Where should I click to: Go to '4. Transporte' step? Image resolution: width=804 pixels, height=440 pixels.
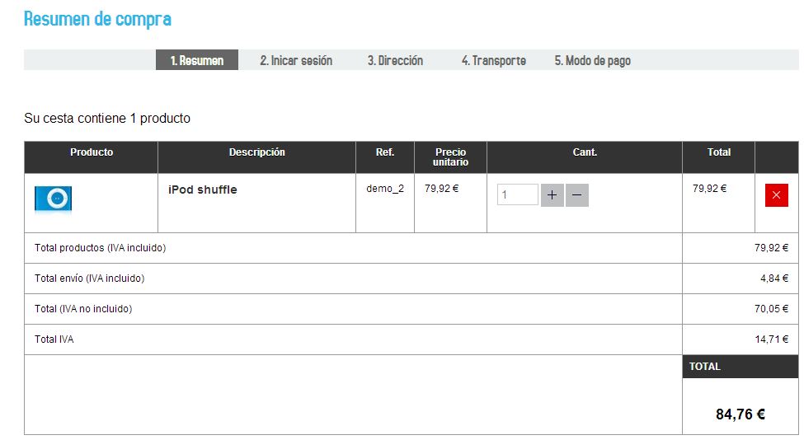point(493,60)
